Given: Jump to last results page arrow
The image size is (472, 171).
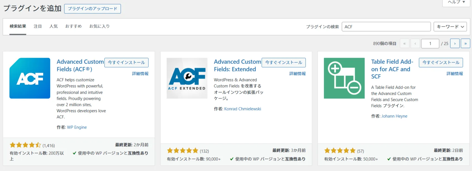Looking at the screenshot, I should [466, 44].
